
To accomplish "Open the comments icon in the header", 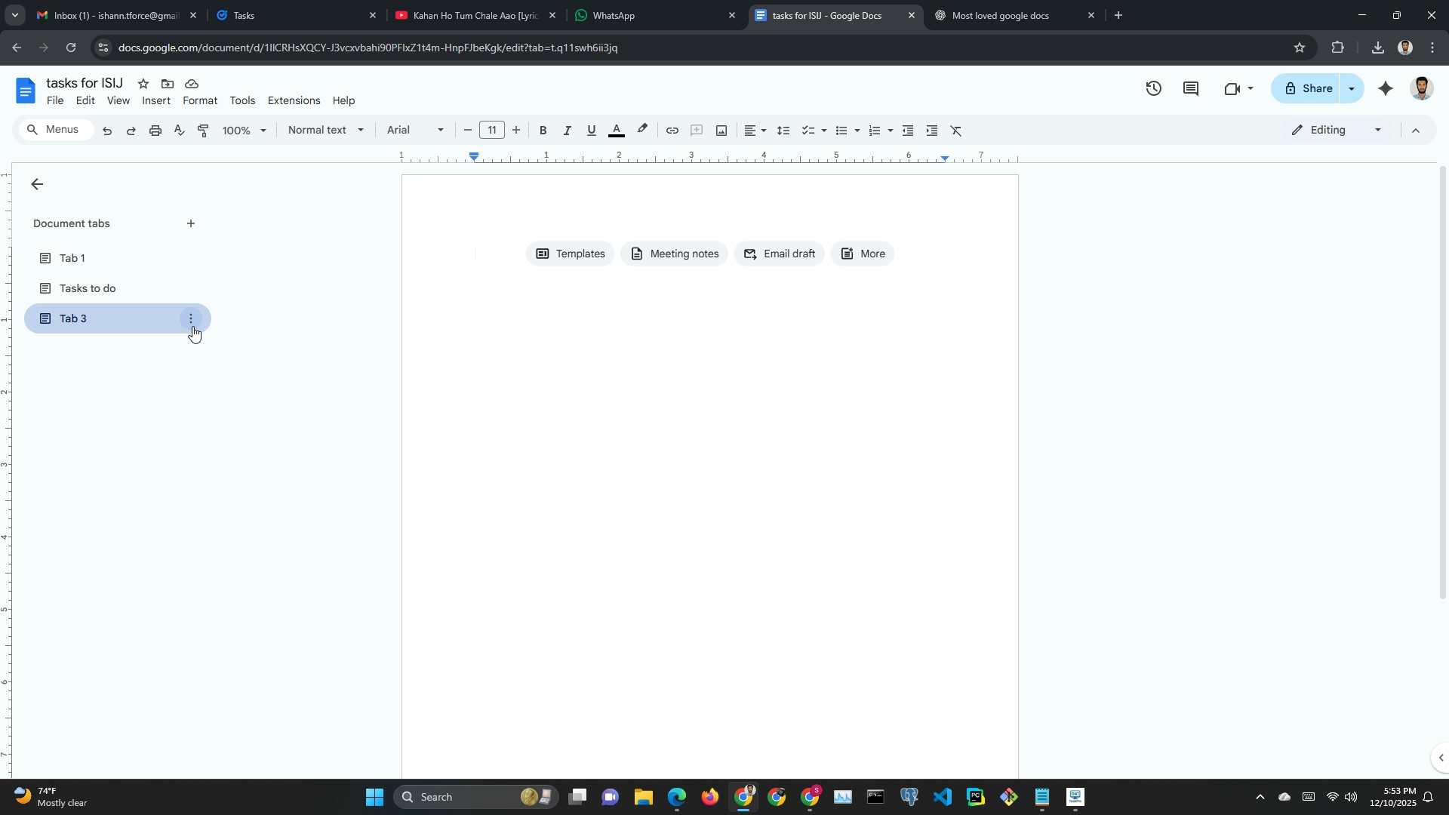I will click(1191, 88).
